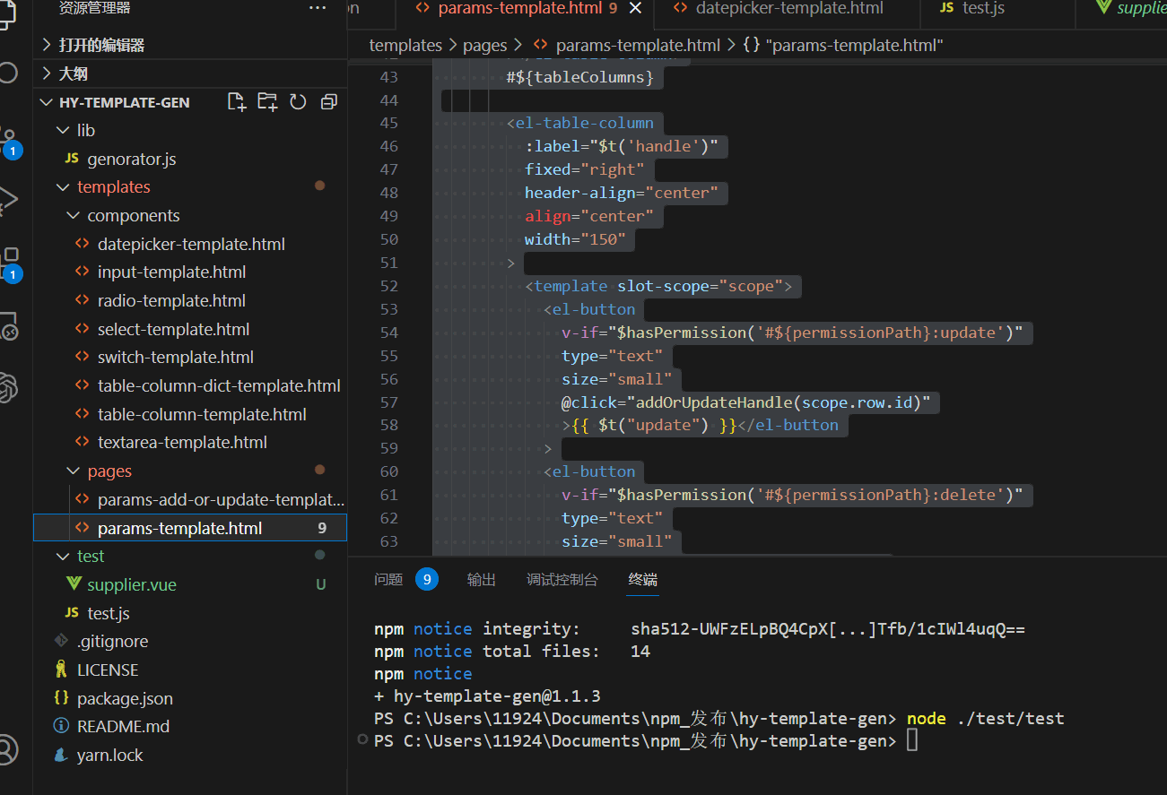This screenshot has width=1167, height=795.
Task: Close the params-template.html editor tab
Action: coord(635,8)
